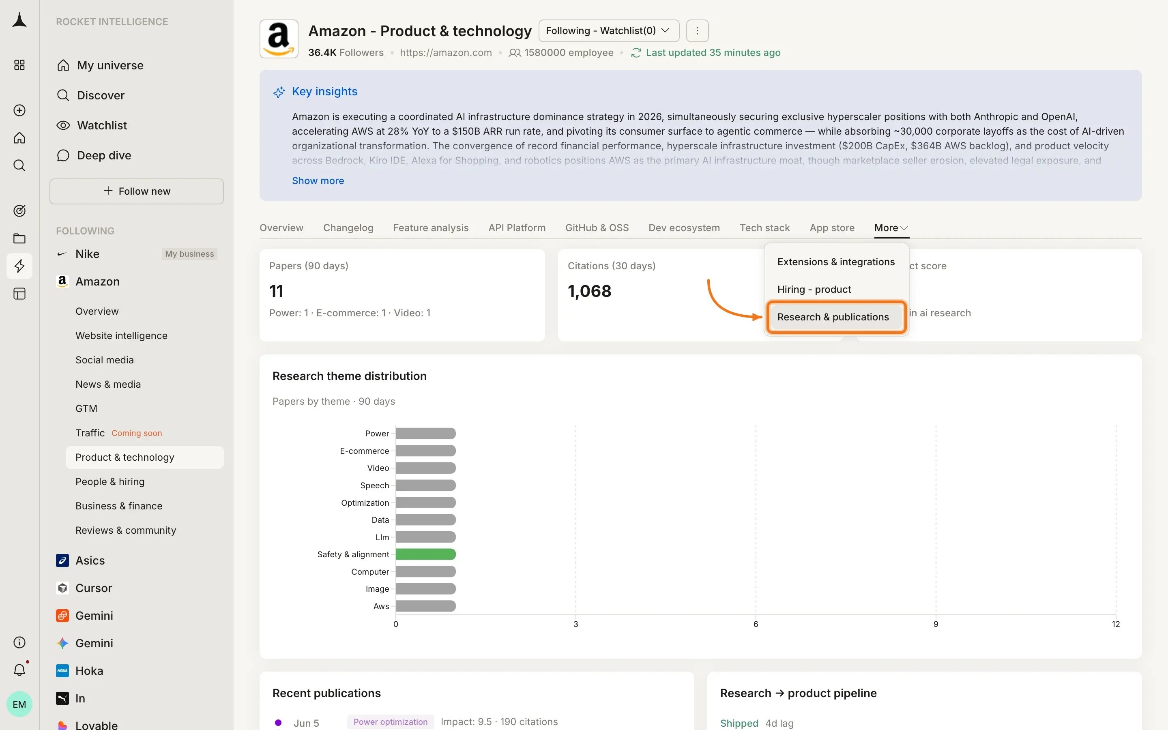Open the home icon in left rail

click(19, 138)
